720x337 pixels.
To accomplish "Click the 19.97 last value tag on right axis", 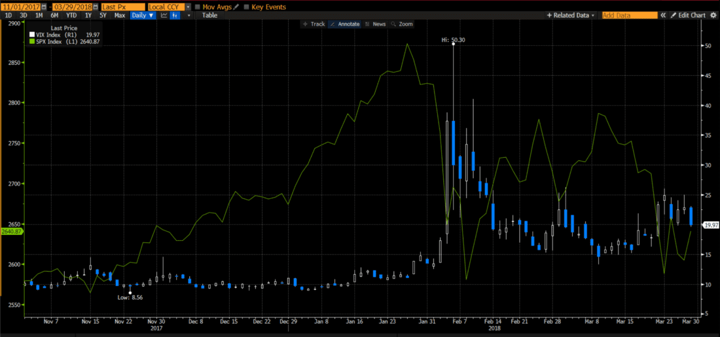I will [710, 224].
